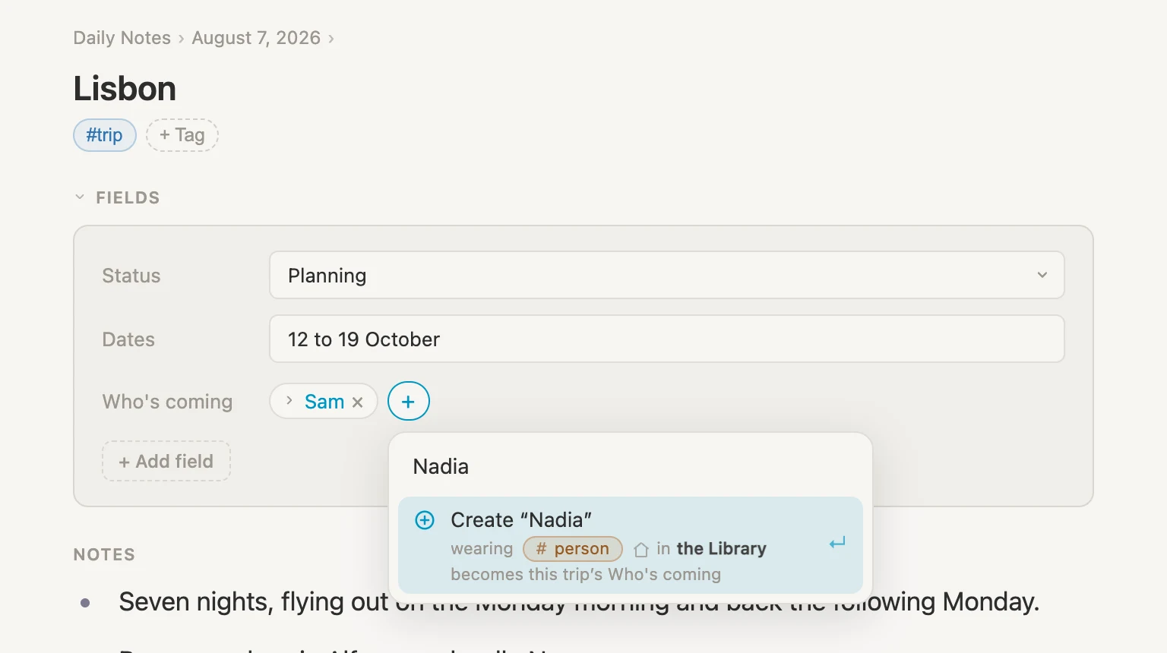Click the + Tag button
Image resolution: width=1167 pixels, height=653 pixels.
coord(182,135)
